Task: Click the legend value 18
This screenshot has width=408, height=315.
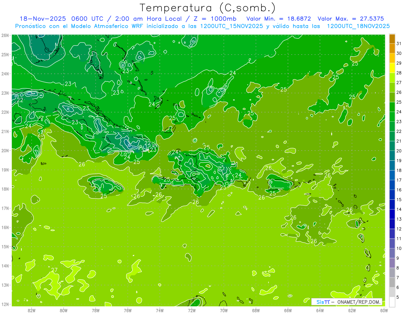Action: point(399,170)
